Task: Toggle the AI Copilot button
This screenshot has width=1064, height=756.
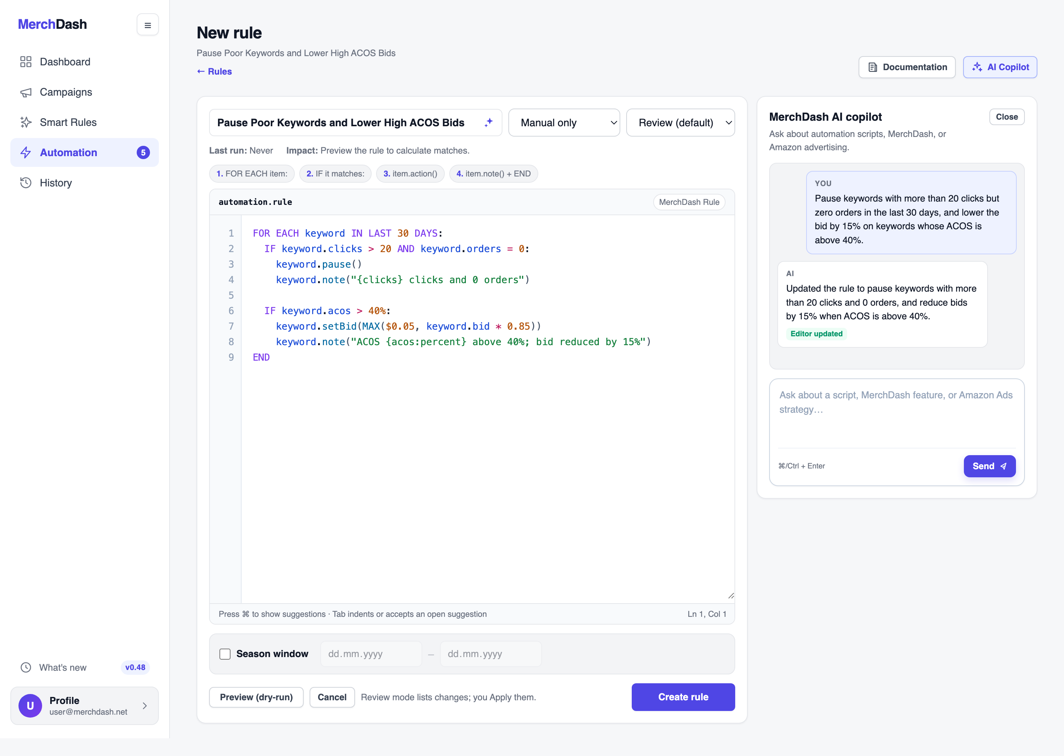Action: click(1000, 67)
